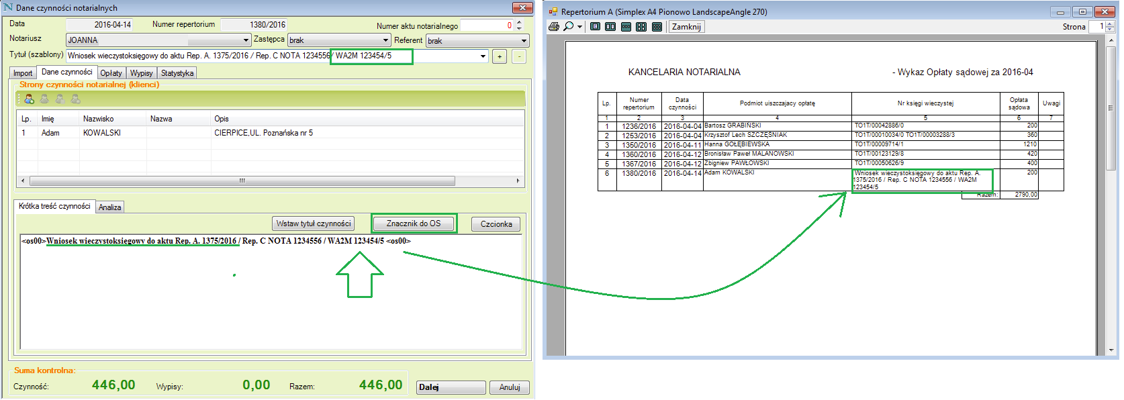The image size is (1124, 400).
Task: Decrement Numer aktu notarialnego value
Action: tap(519, 29)
